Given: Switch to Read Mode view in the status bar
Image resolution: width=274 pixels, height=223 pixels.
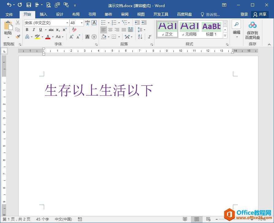Looking at the screenshot, I should click(185, 219).
